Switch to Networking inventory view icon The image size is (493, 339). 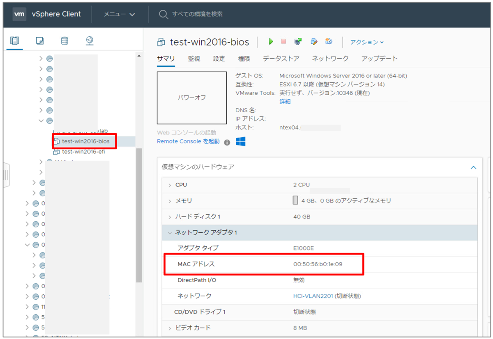click(x=90, y=41)
